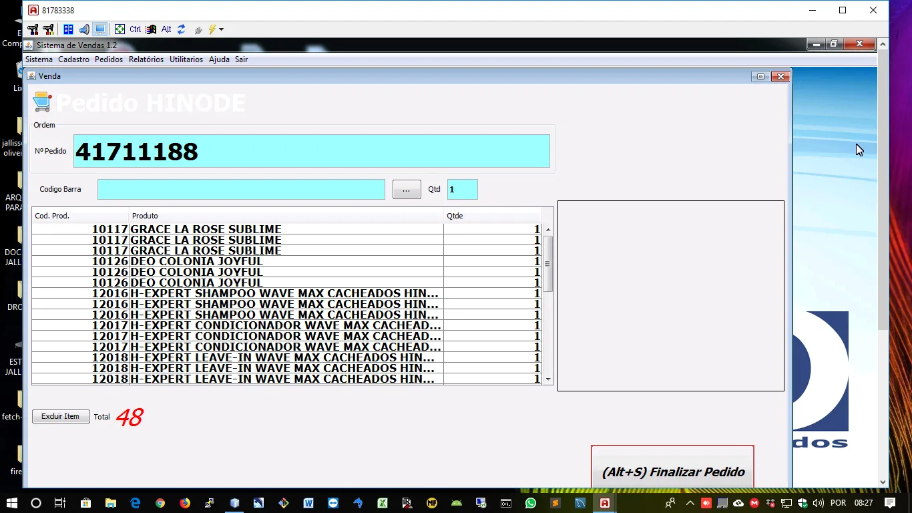This screenshot has width=912, height=513.
Task: Click the Sair menu item
Action: pos(241,59)
